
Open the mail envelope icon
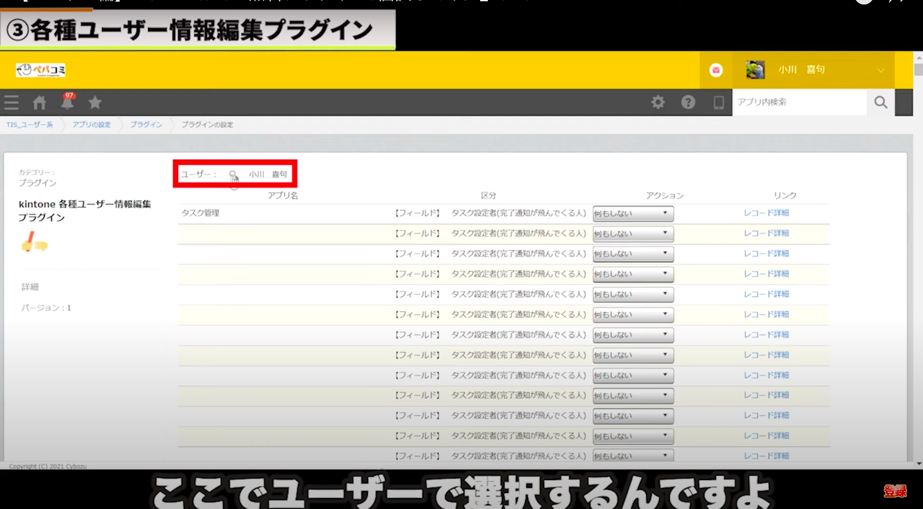[x=716, y=70]
